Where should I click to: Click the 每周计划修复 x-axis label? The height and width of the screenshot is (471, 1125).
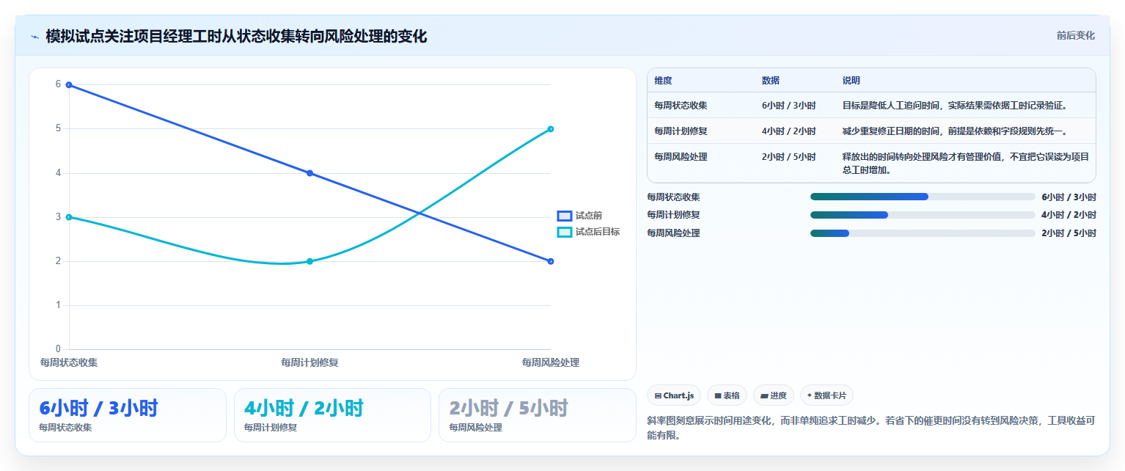coord(309,362)
